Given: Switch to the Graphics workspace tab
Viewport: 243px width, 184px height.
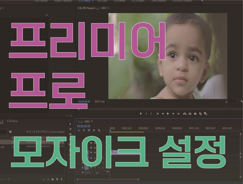Looking at the screenshot, I should click(x=159, y=1).
